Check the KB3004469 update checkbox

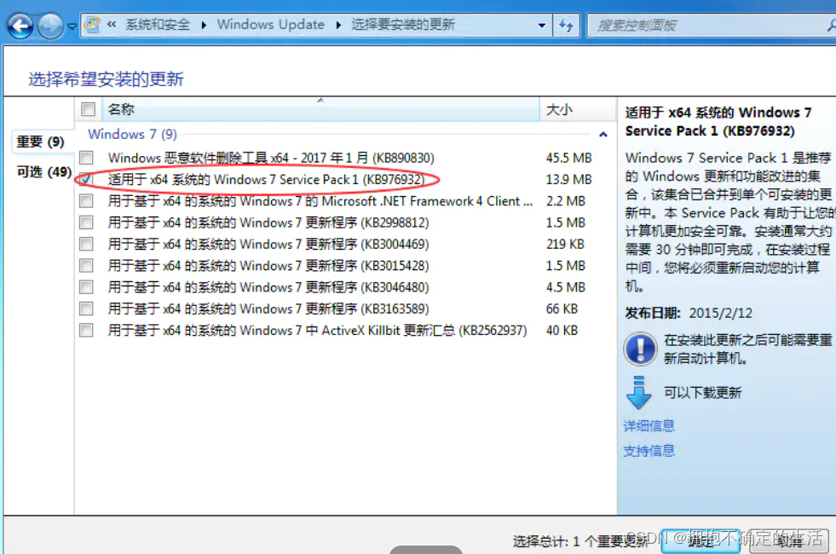pyautogui.click(x=86, y=245)
